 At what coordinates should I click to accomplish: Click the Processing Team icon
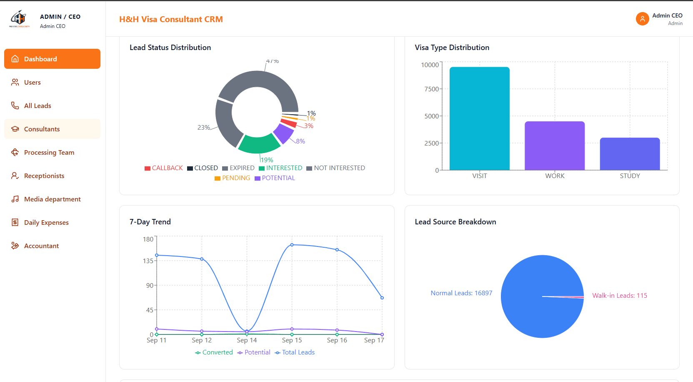point(15,152)
